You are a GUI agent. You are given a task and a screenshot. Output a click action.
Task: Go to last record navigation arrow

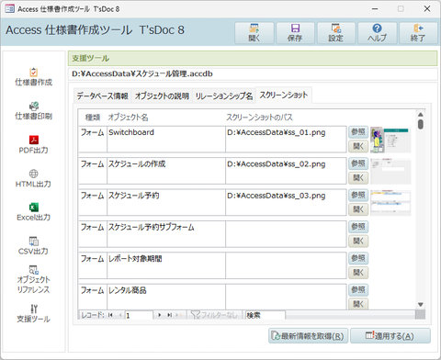[x=169, y=315]
